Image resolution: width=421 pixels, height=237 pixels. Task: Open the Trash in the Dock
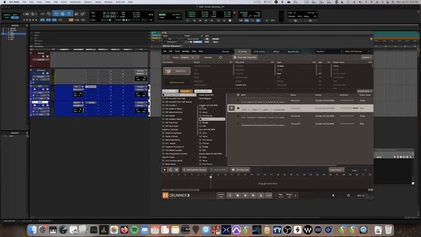tap(388, 230)
